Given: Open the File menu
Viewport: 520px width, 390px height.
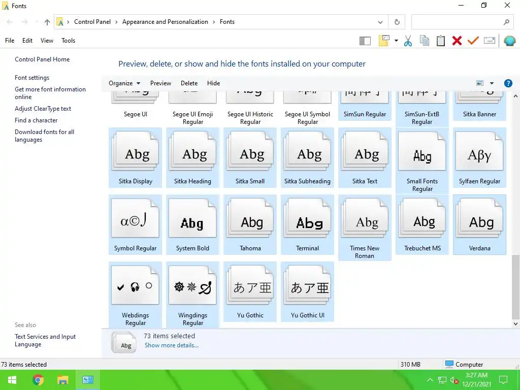Looking at the screenshot, I should point(10,41).
